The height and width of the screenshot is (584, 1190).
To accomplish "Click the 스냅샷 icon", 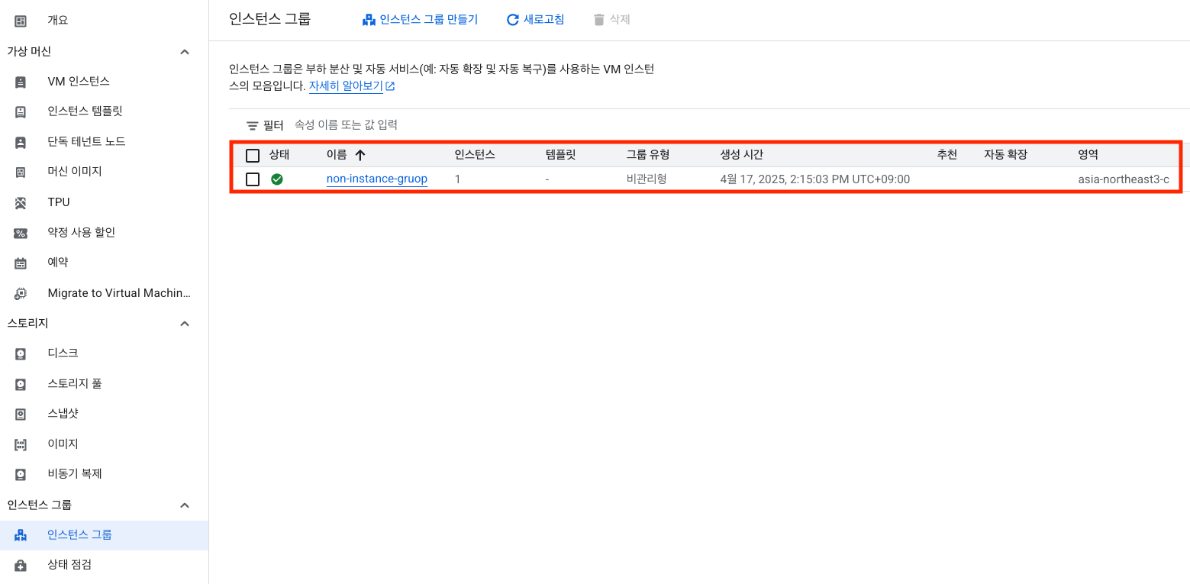I will point(21,414).
